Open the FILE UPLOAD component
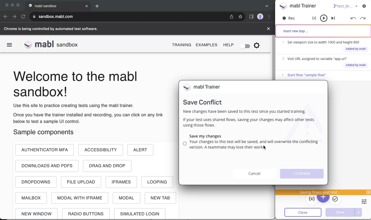 click(x=81, y=182)
